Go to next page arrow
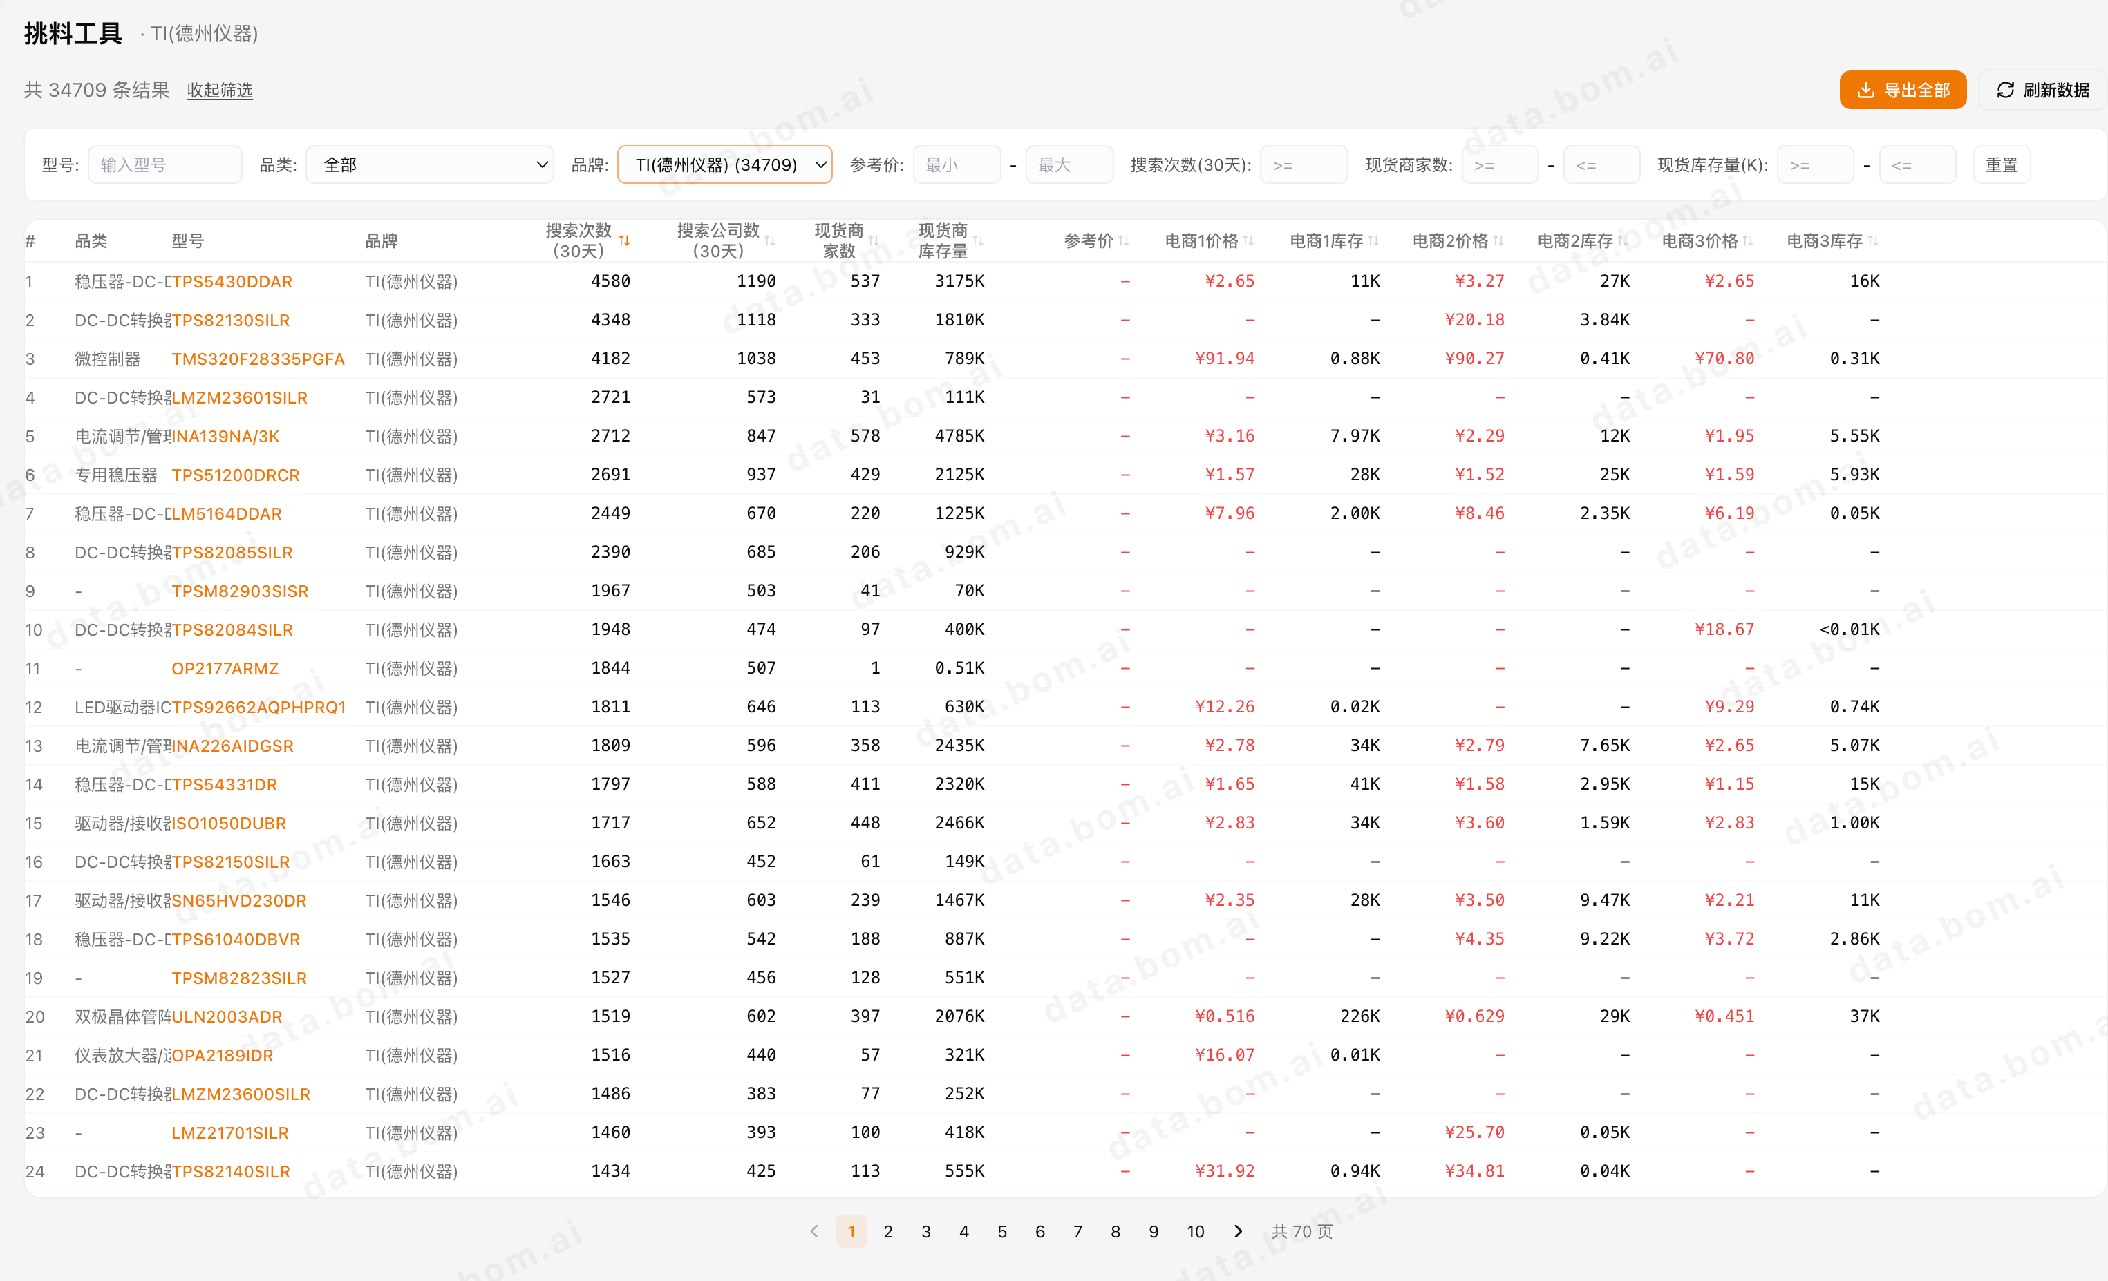Viewport: 2108px width, 1281px height. pyautogui.click(x=1238, y=1231)
